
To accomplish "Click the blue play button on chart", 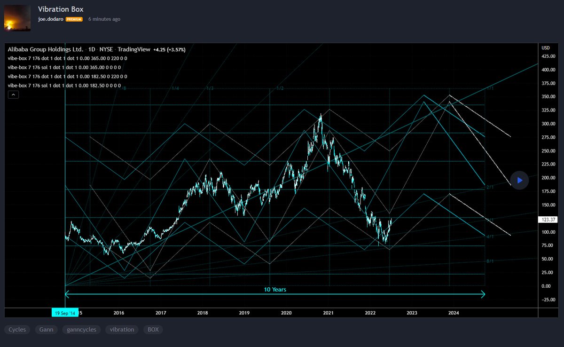I will click(x=519, y=180).
